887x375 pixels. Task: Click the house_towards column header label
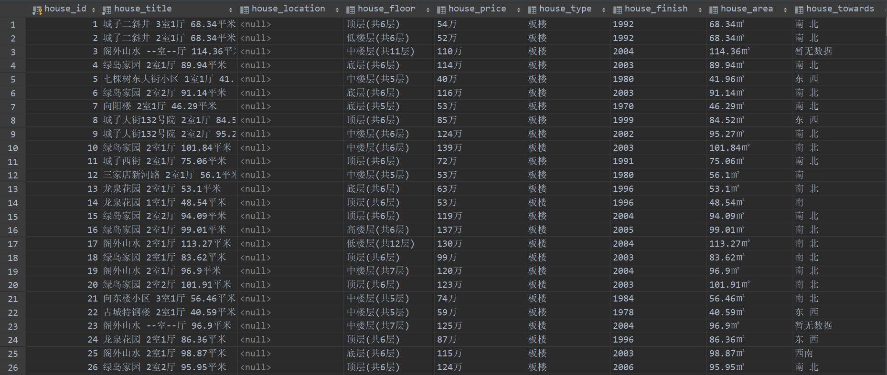pos(840,9)
